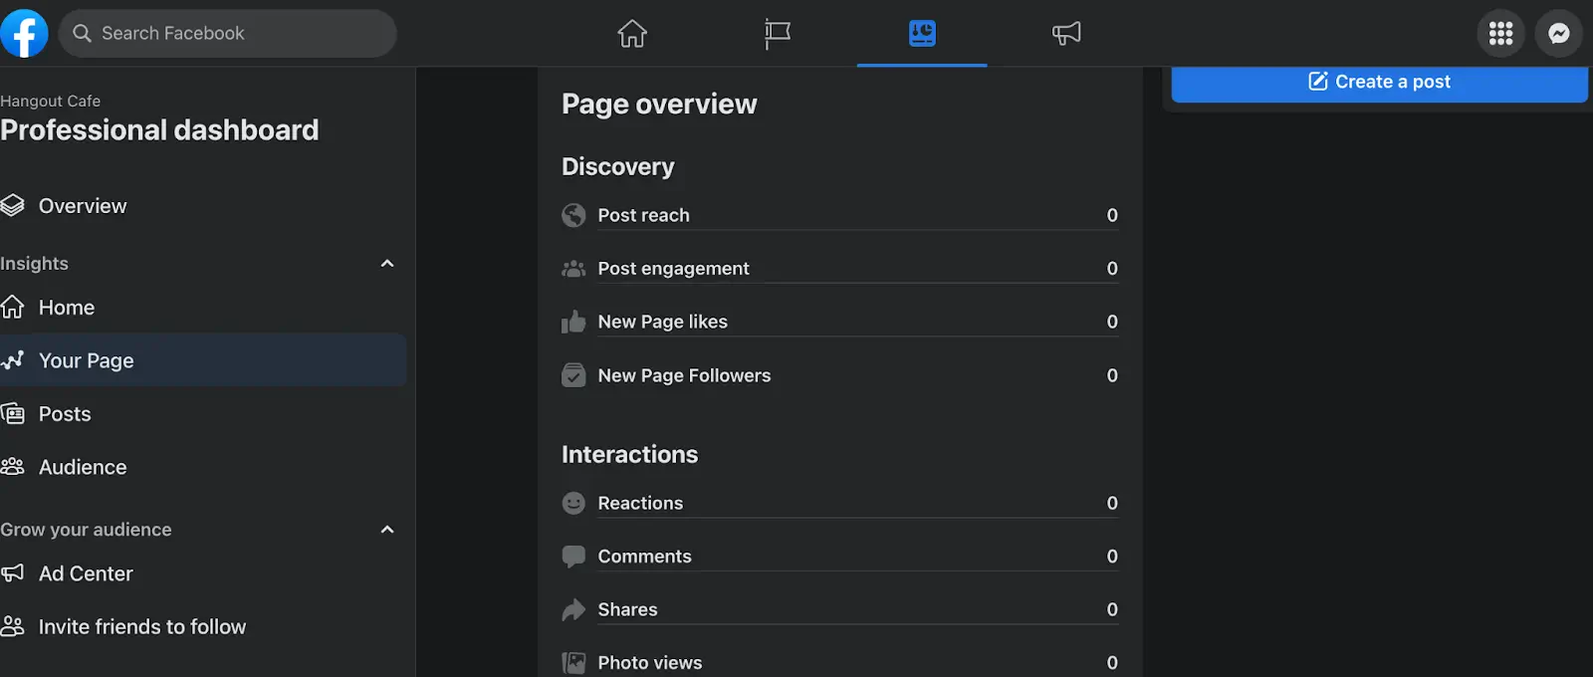Open Ad Center in sidebar
The width and height of the screenshot is (1593, 677).
[203, 573]
